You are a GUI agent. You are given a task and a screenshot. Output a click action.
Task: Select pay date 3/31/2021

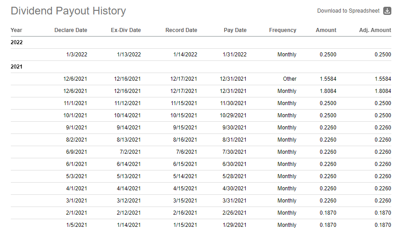(234, 201)
